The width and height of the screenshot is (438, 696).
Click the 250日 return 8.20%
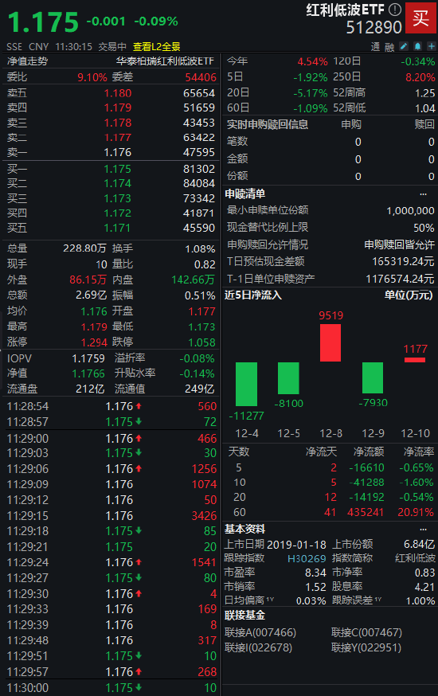pos(420,77)
